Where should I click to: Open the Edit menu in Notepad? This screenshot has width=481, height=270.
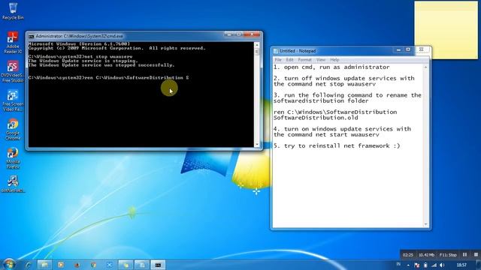coord(289,60)
